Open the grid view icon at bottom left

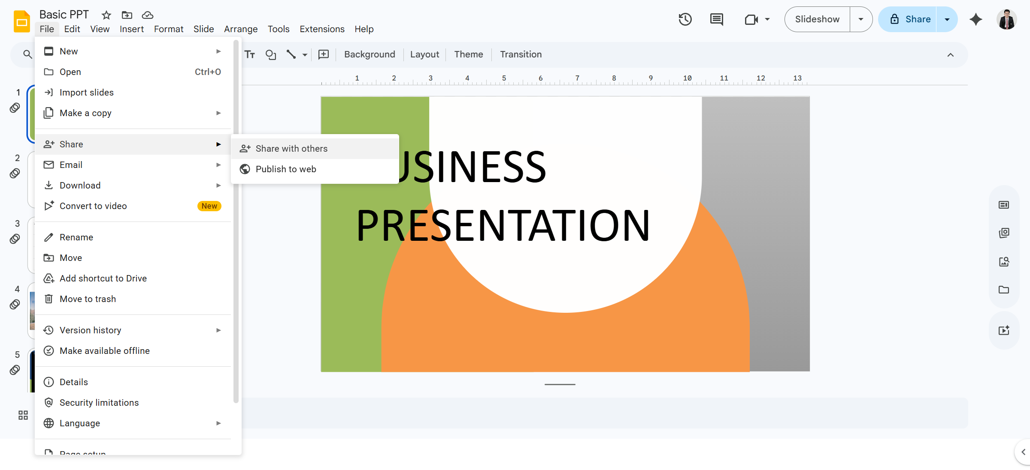point(23,415)
